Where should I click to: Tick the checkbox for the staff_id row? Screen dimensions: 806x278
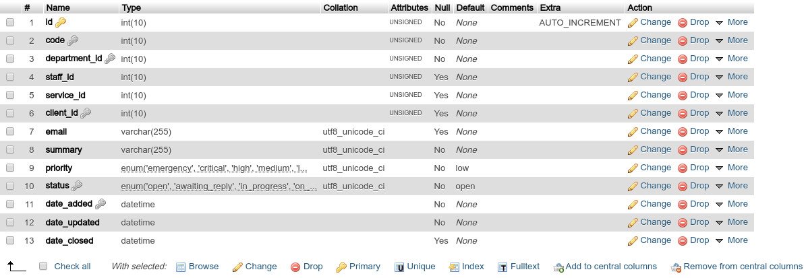click(x=10, y=77)
